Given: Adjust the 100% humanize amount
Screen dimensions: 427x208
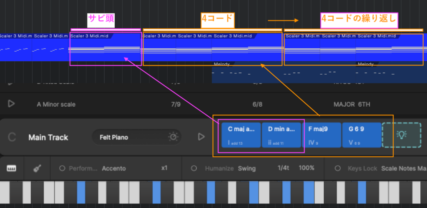Looking at the screenshot, I should 307,168.
